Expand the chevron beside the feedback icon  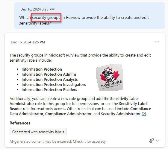[157, 141]
